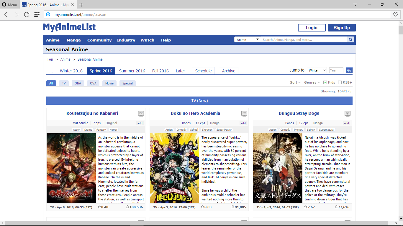
Task: Open the Industry menu
Action: (x=126, y=40)
